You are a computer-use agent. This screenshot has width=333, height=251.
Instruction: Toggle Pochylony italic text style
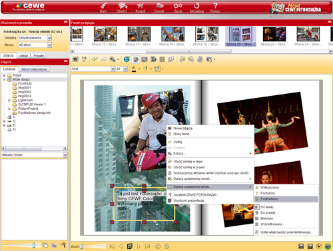click(286, 193)
